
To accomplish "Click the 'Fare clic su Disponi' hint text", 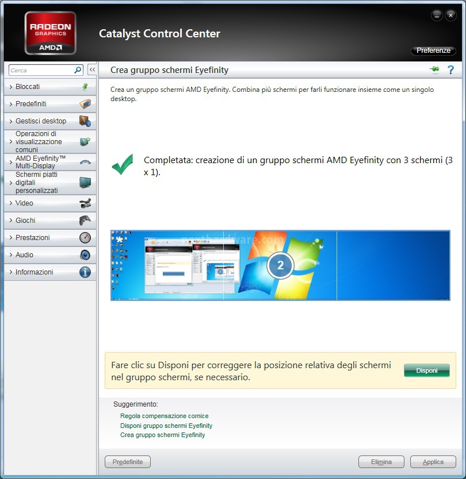I will click(x=251, y=371).
